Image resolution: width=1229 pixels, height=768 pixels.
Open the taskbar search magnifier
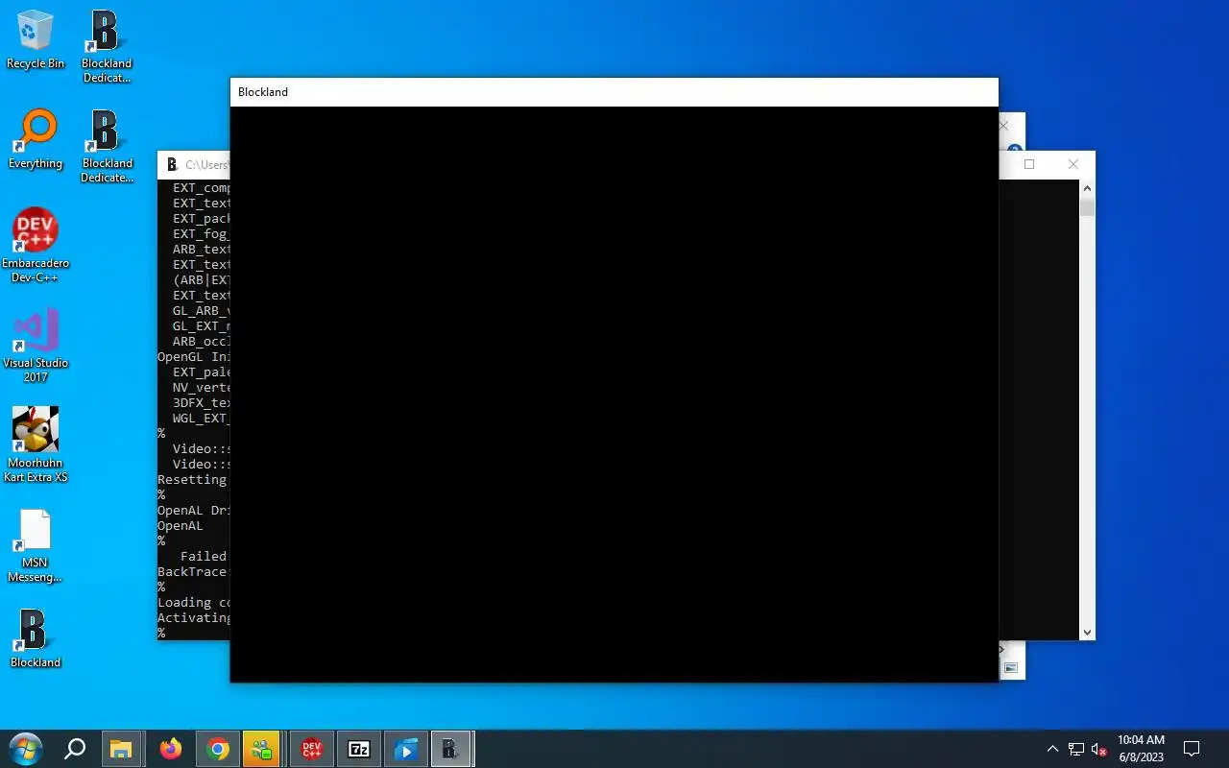pos(75,749)
